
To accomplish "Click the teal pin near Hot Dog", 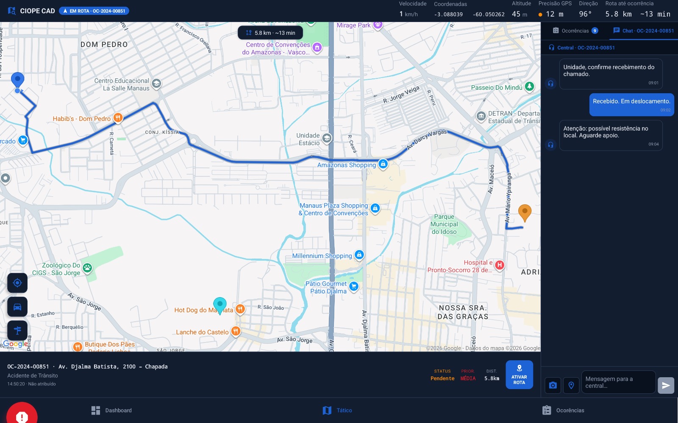I will [220, 306].
